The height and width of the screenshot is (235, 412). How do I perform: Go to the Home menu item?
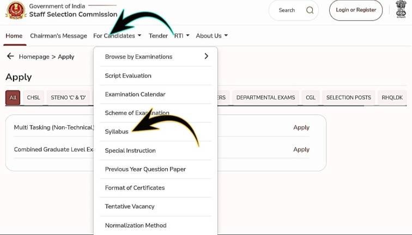click(14, 36)
